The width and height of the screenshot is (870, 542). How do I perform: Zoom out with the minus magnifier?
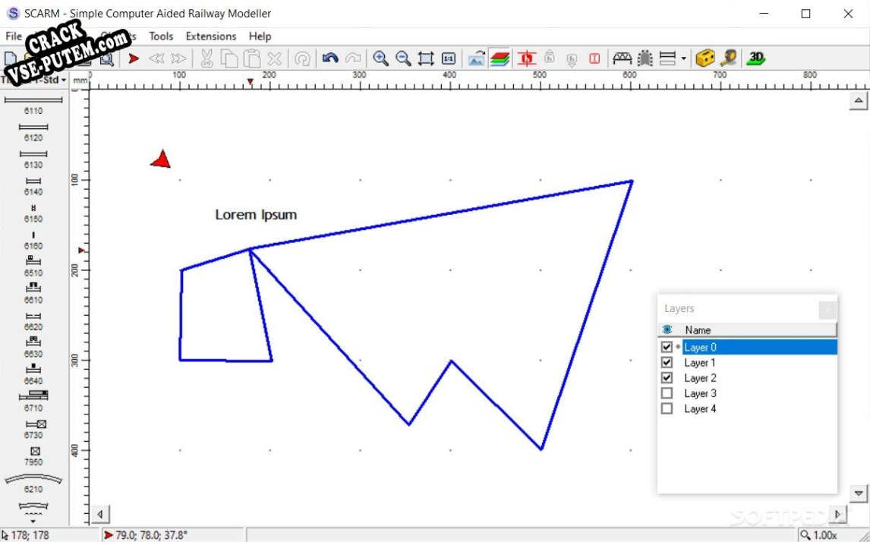403,58
